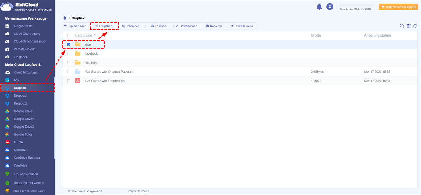Click 'Get Started with Dropbox.pdf' file name
Screen dimensions: 421x195
105,81
